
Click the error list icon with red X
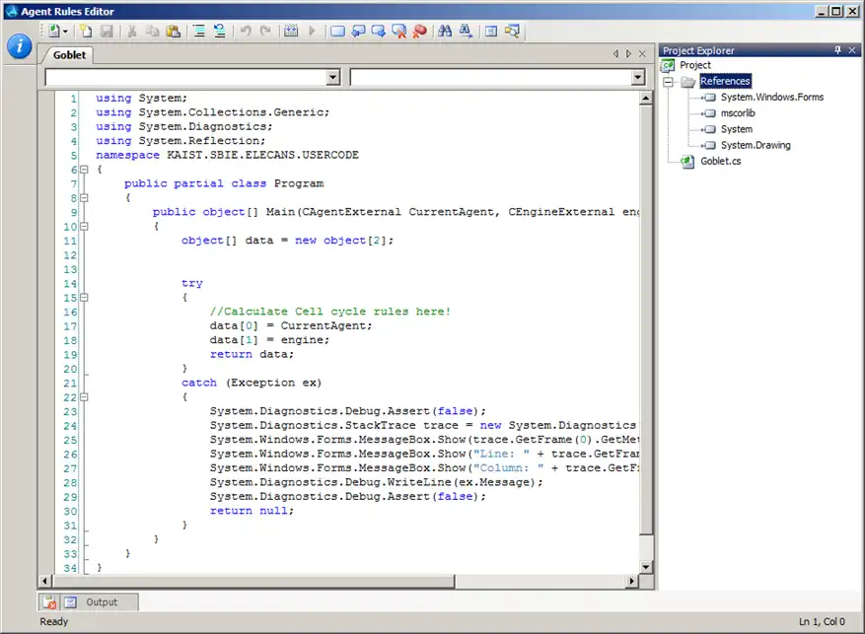coord(49,602)
